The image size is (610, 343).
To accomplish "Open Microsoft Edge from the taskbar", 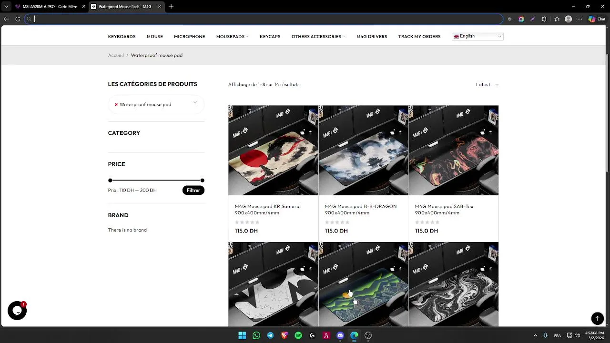I will click(354, 335).
